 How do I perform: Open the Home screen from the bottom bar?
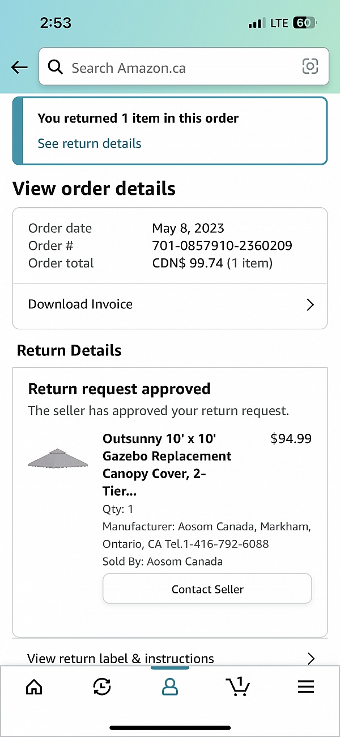coord(34,687)
